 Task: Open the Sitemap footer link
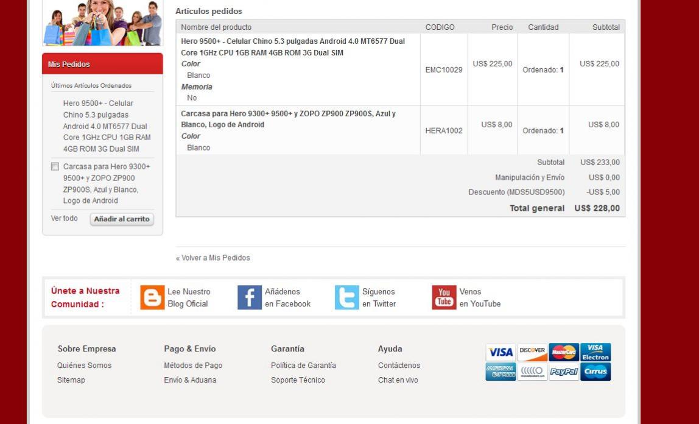coord(71,380)
